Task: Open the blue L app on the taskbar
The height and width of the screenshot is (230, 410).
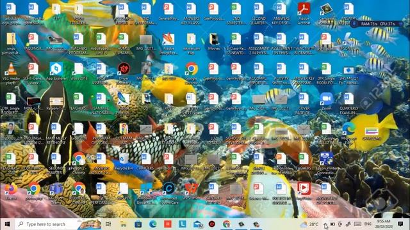Action: point(183,224)
